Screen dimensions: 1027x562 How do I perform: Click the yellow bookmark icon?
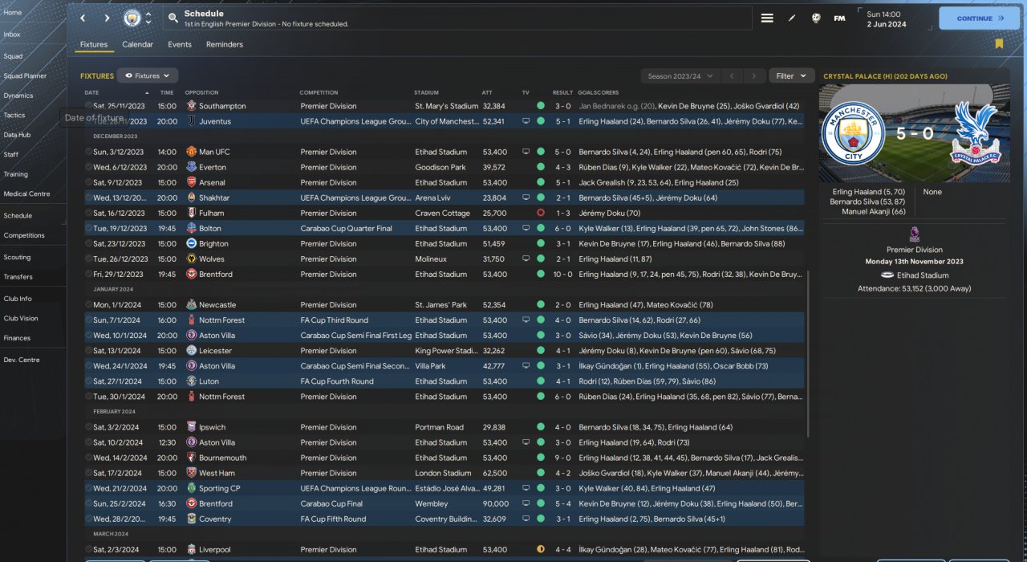[x=999, y=44]
